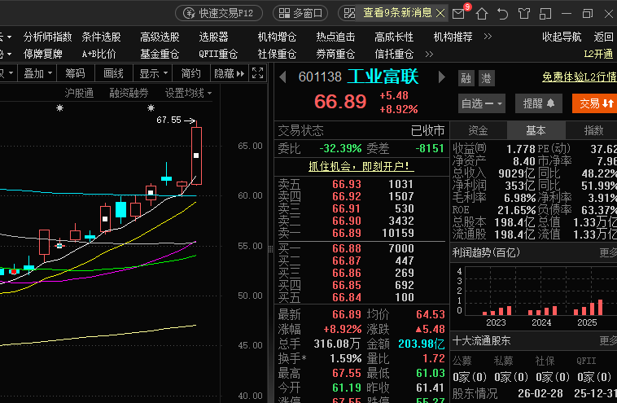
Task: Toggle the 沪股通 indicator
Action: coord(79,94)
